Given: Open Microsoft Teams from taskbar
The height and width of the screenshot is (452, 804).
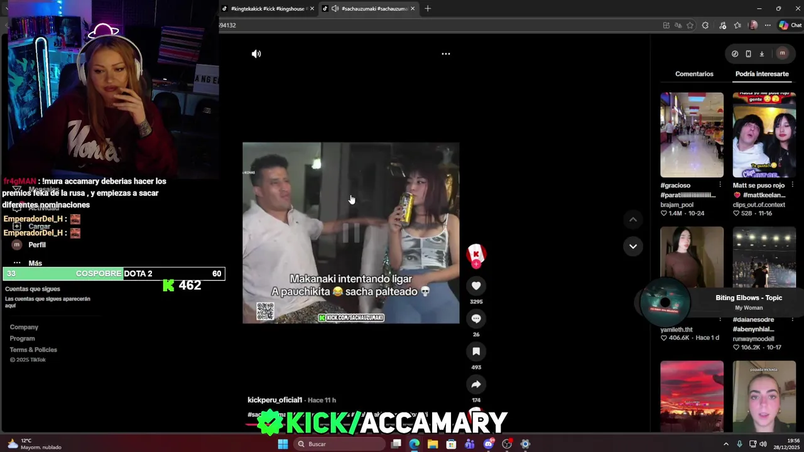Looking at the screenshot, I should click(x=470, y=444).
